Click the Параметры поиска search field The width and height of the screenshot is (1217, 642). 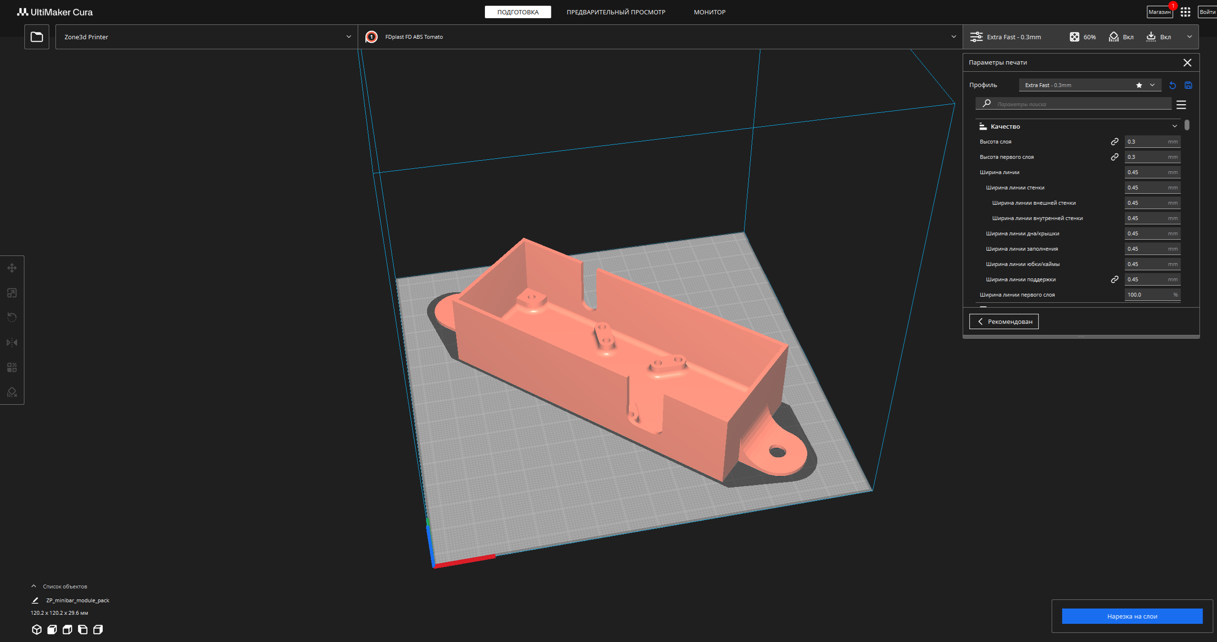pyautogui.click(x=1074, y=104)
